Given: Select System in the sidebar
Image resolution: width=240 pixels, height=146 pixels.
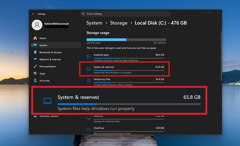Looking at the screenshot, I should (56, 45).
